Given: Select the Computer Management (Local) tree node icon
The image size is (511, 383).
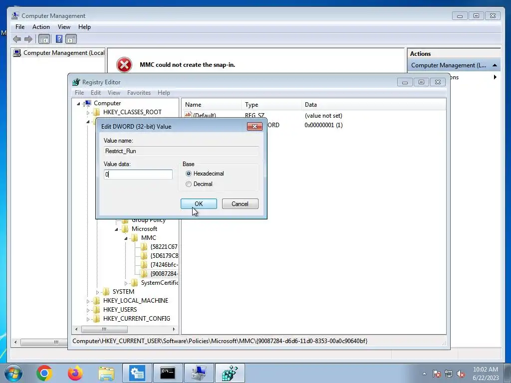Looking at the screenshot, I should tap(17, 53).
